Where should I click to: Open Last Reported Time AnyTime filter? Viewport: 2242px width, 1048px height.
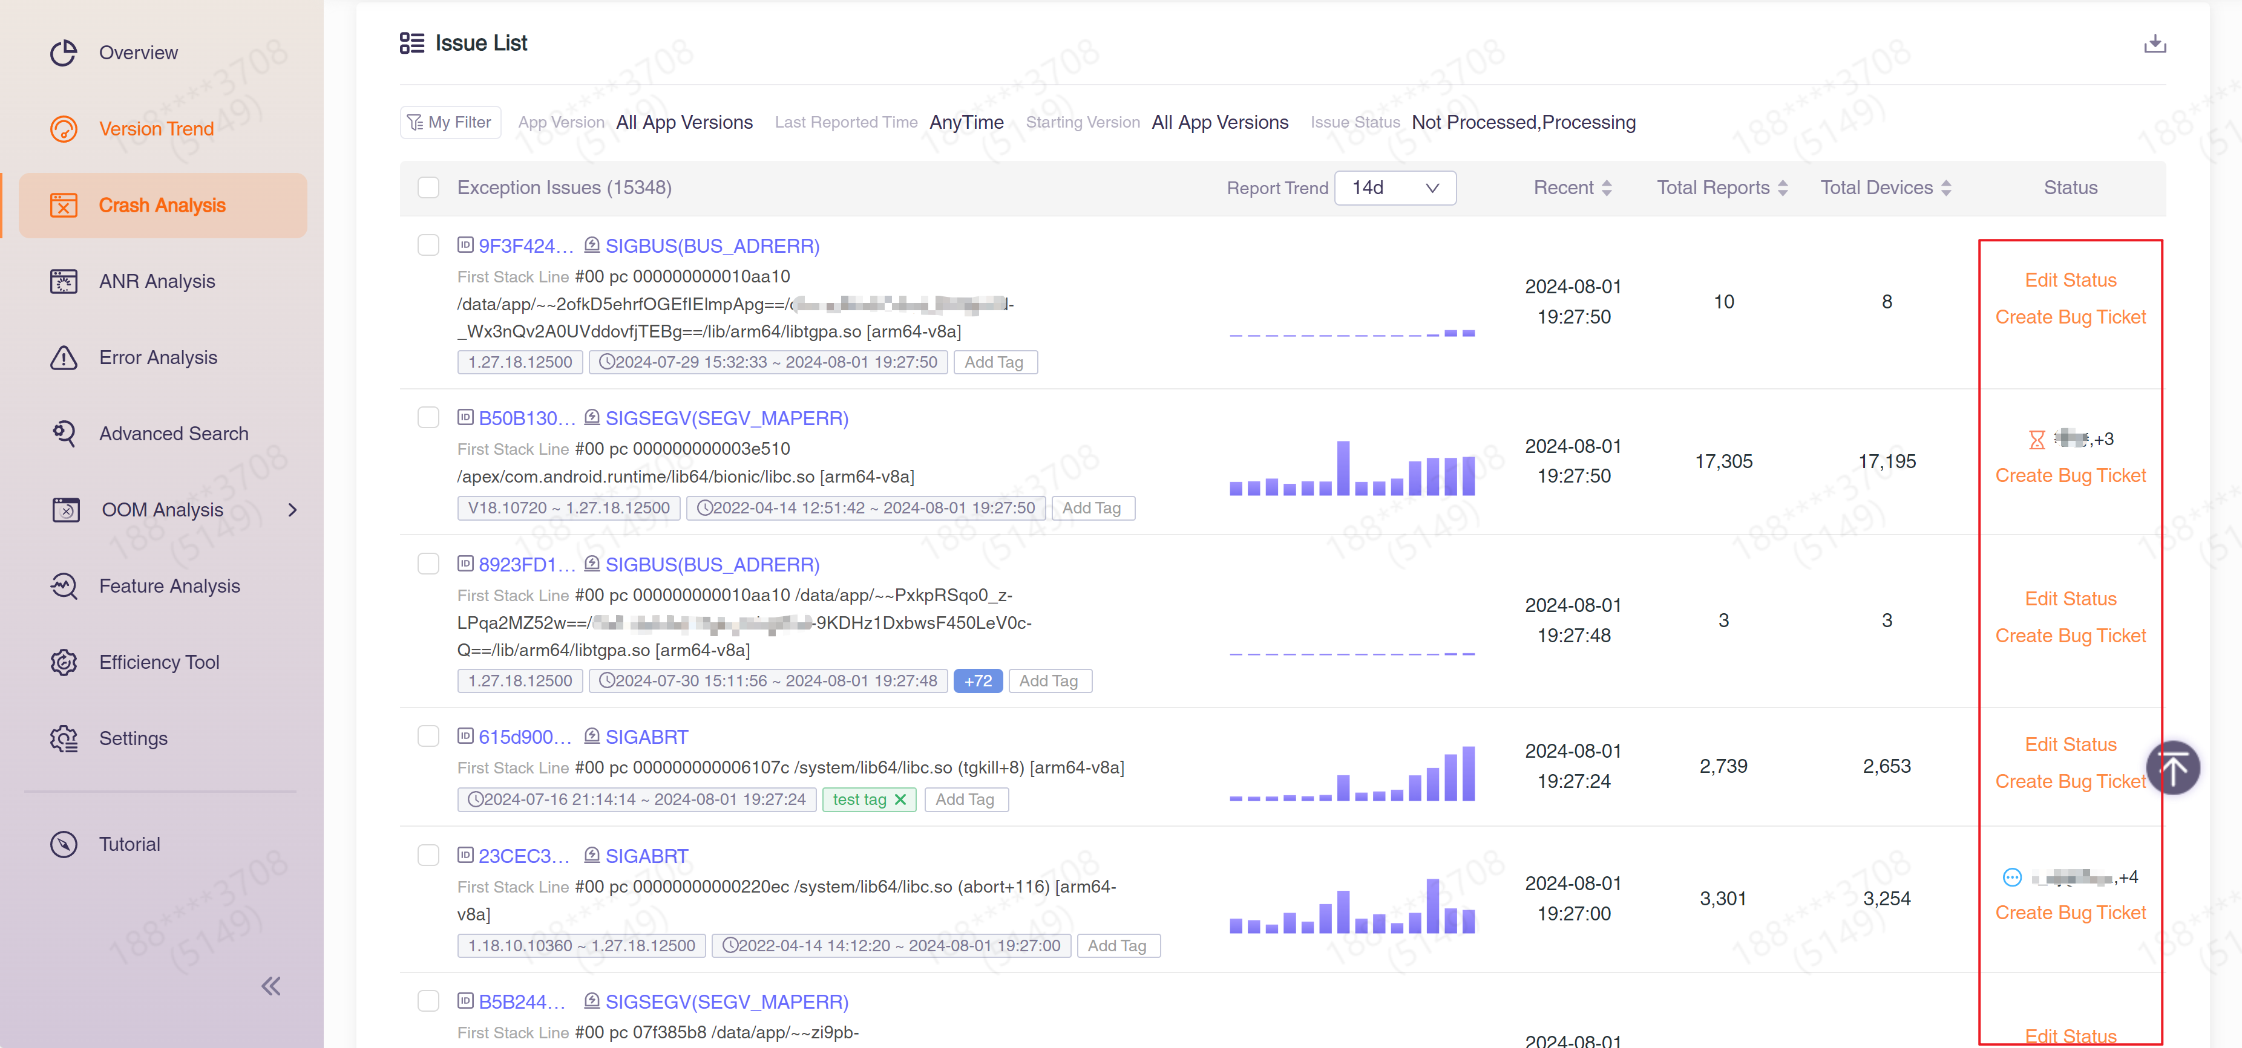point(966,122)
